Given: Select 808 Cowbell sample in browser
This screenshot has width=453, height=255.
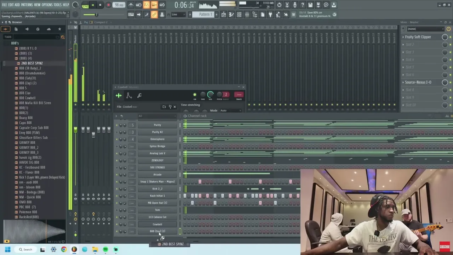Looking at the screenshot, I should pos(27,98).
